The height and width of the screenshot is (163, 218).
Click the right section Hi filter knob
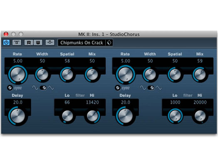(200, 116)
